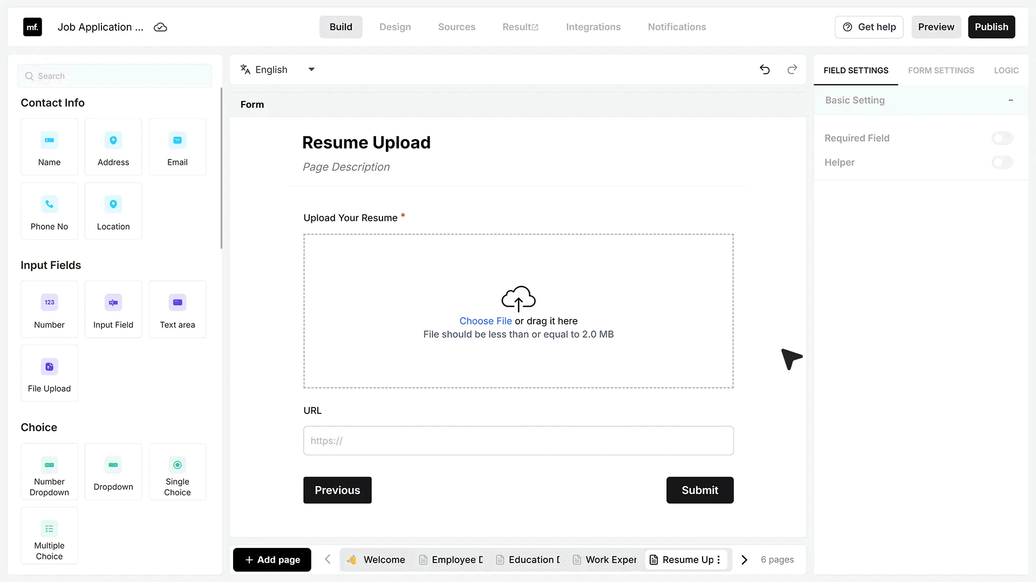
Task: Select the LOGIC tab
Action: [1006, 71]
